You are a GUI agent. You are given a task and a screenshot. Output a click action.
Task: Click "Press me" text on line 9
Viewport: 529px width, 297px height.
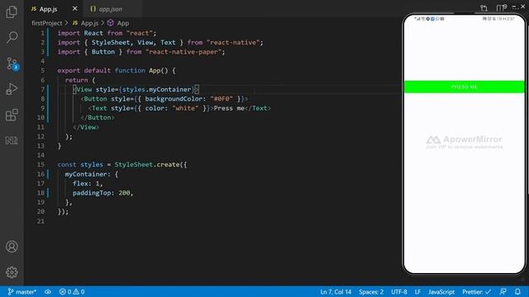click(x=229, y=108)
